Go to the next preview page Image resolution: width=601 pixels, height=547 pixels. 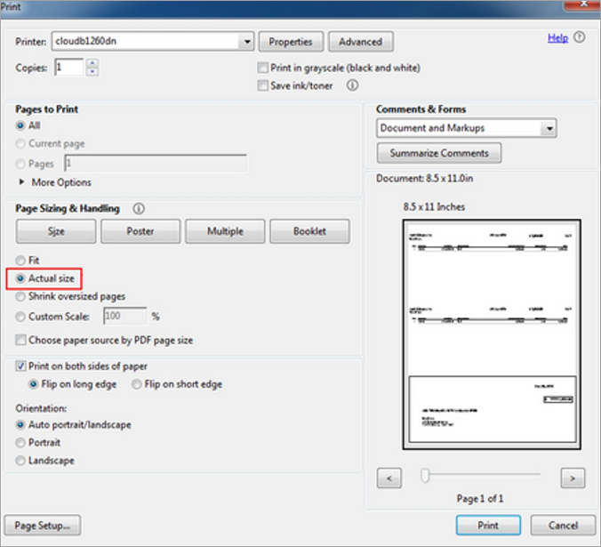(x=573, y=478)
